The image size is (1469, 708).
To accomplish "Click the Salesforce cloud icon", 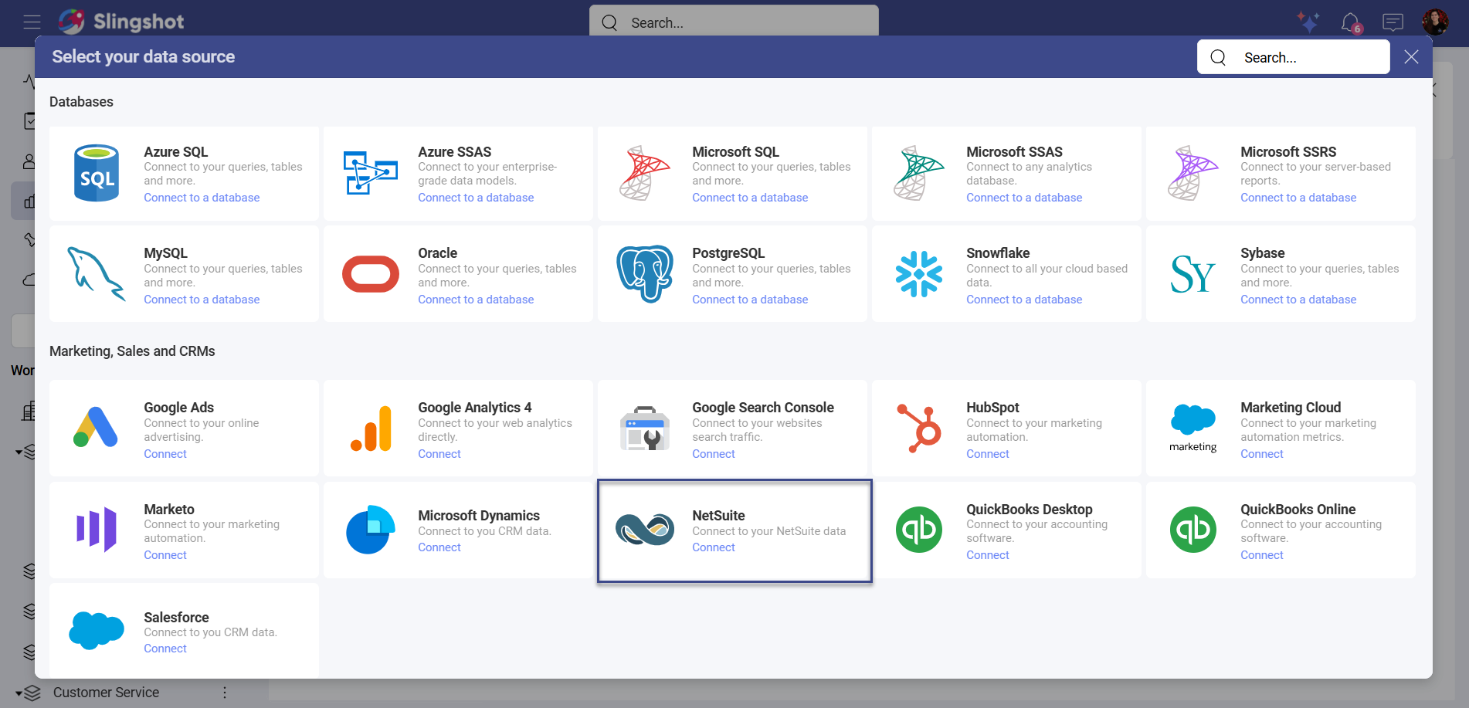I will pyautogui.click(x=96, y=630).
